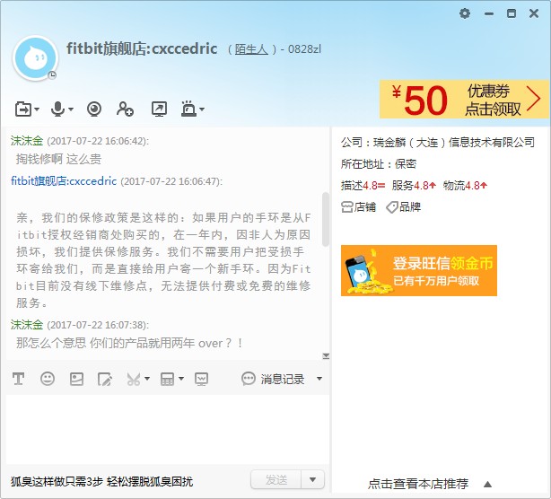Click the calculator icon in chat toolbar
Viewport: 551px width, 499px height.
[x=167, y=379]
